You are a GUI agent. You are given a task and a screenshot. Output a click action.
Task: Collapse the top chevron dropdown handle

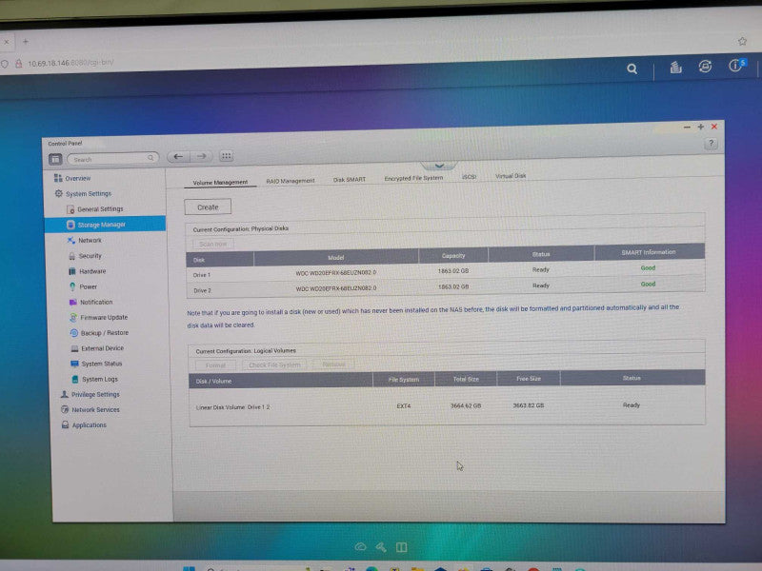(x=439, y=166)
